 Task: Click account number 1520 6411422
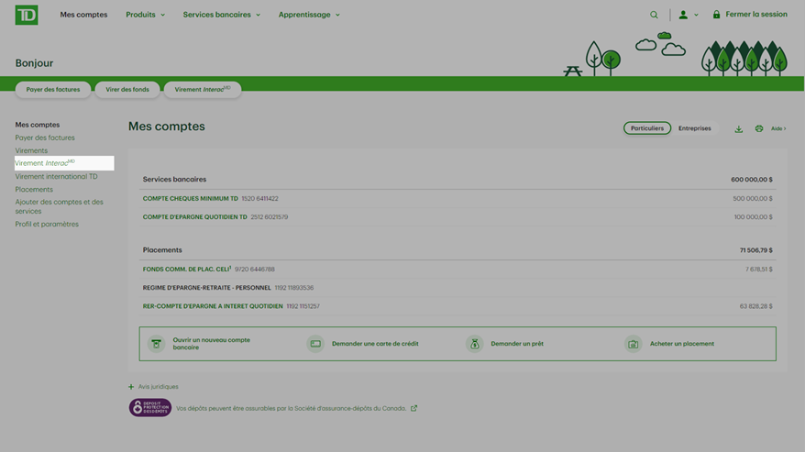[259, 198]
